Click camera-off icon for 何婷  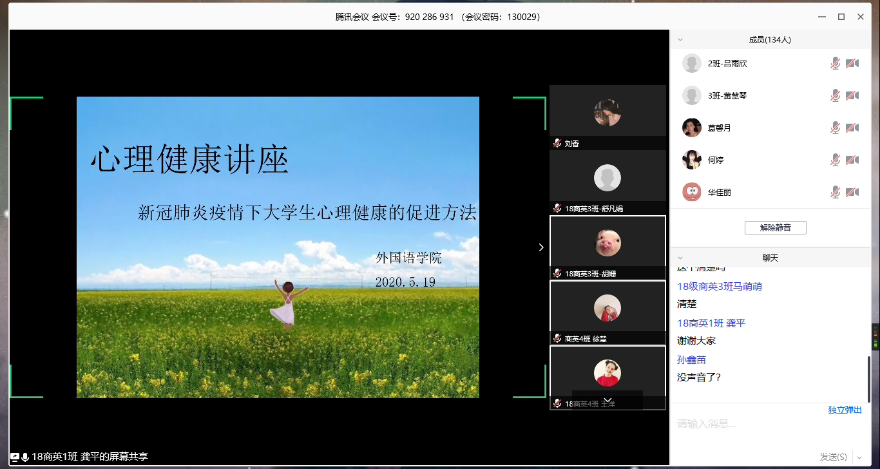(852, 159)
